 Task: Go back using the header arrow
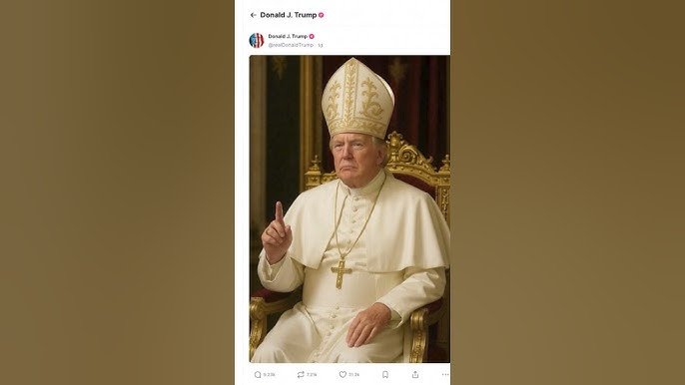coord(253,15)
